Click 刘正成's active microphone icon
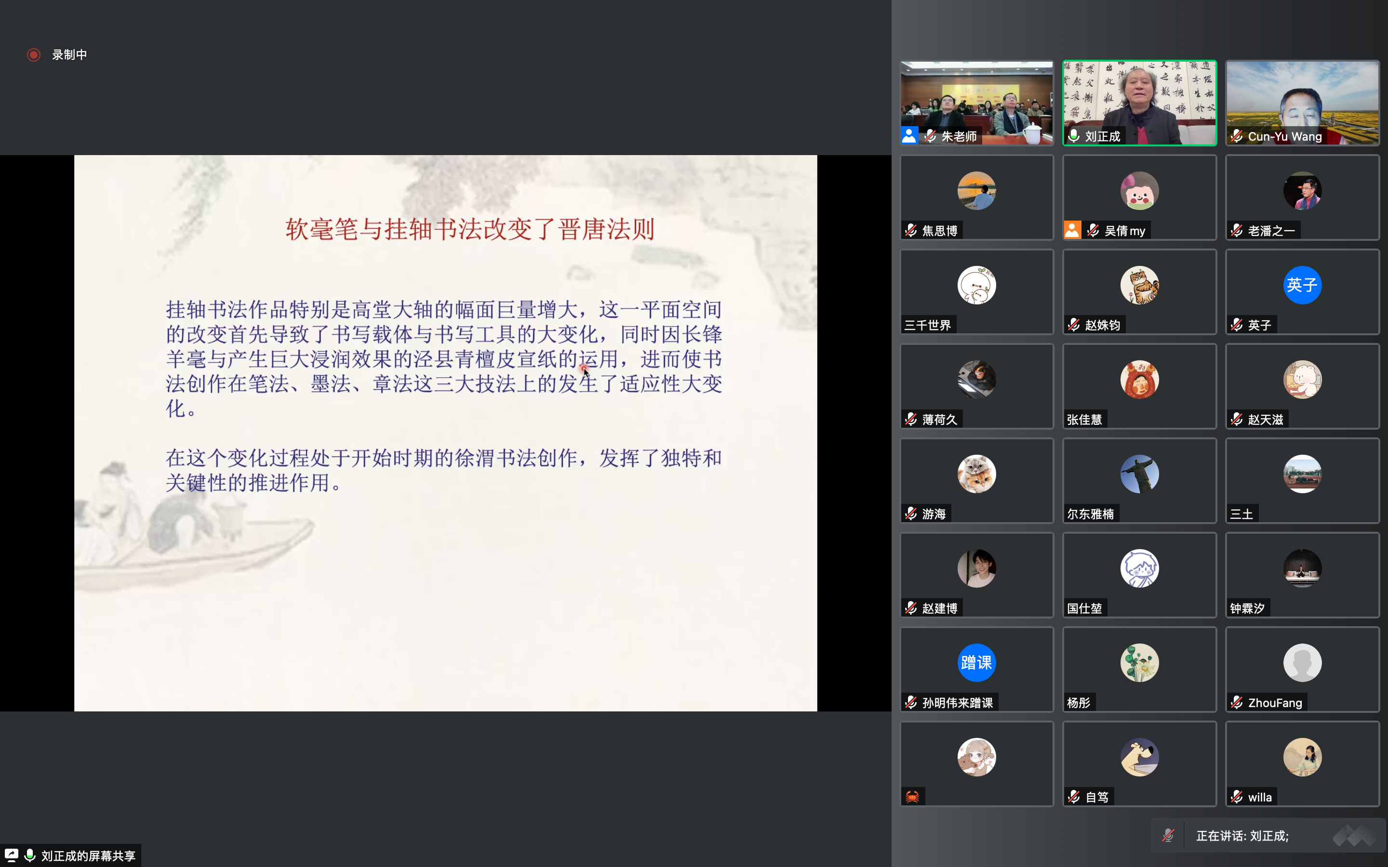Image resolution: width=1388 pixels, height=867 pixels. click(1074, 136)
